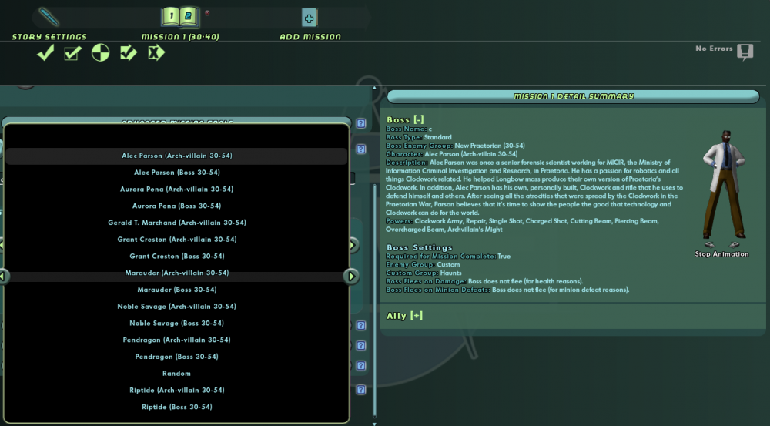Click the boxed checkmark toolbar icon
770x426 pixels.
(x=72, y=53)
